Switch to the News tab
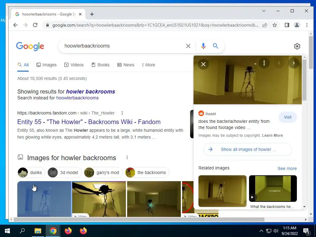The image size is (316, 237). tap(126, 65)
